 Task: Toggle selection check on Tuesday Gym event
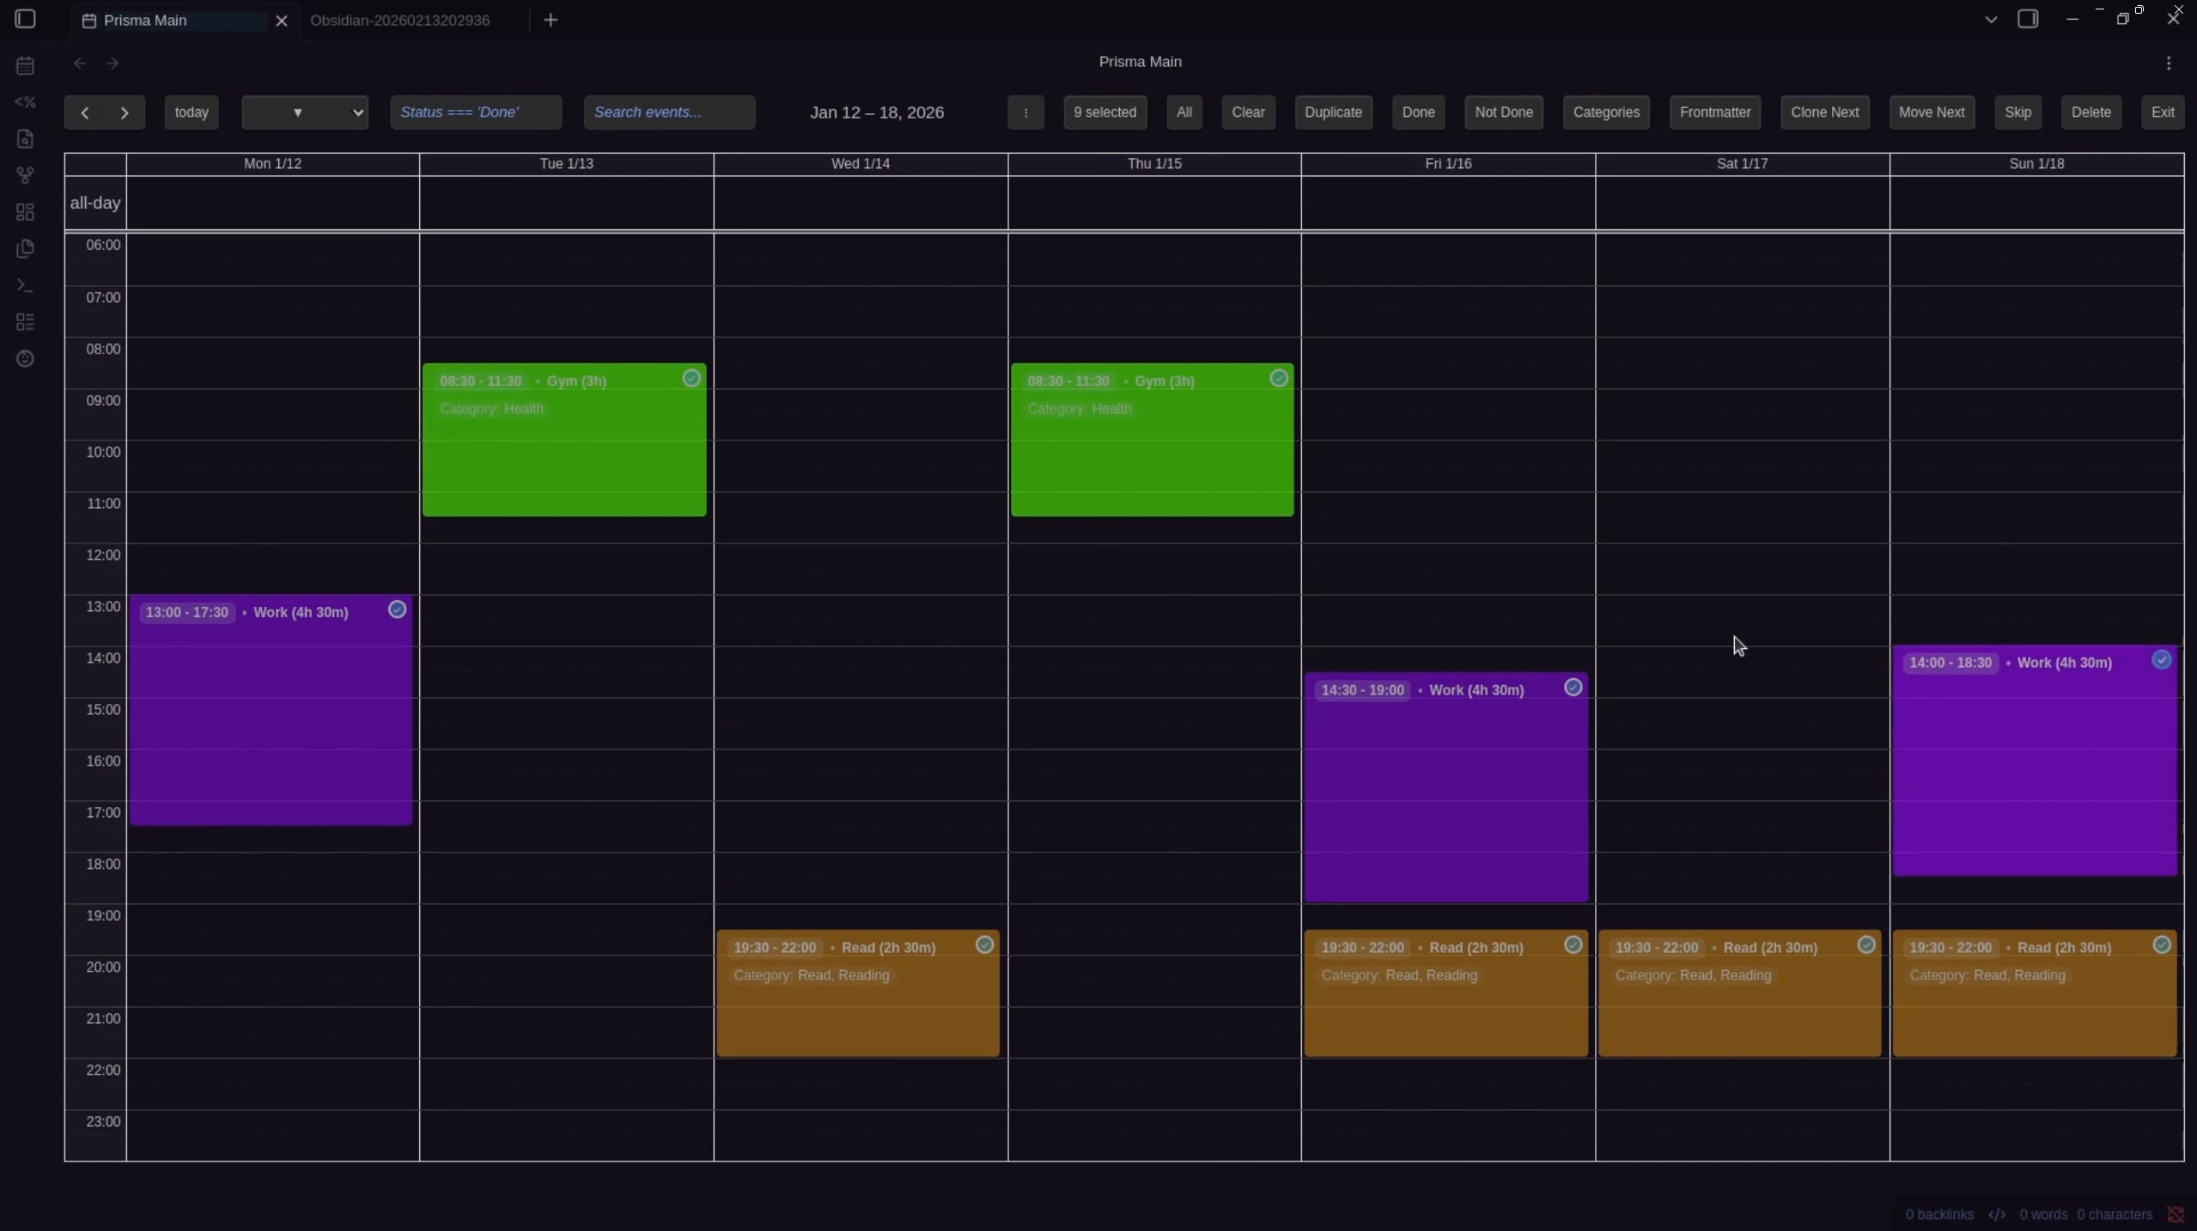(691, 379)
